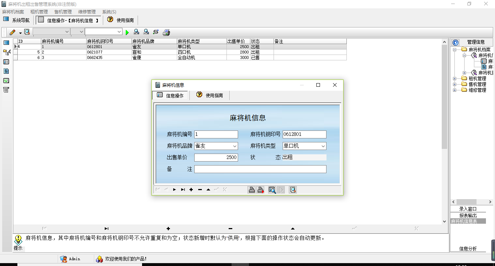Switch to 使用指南 tab in dialog
This screenshot has width=495, height=266.
210,95
